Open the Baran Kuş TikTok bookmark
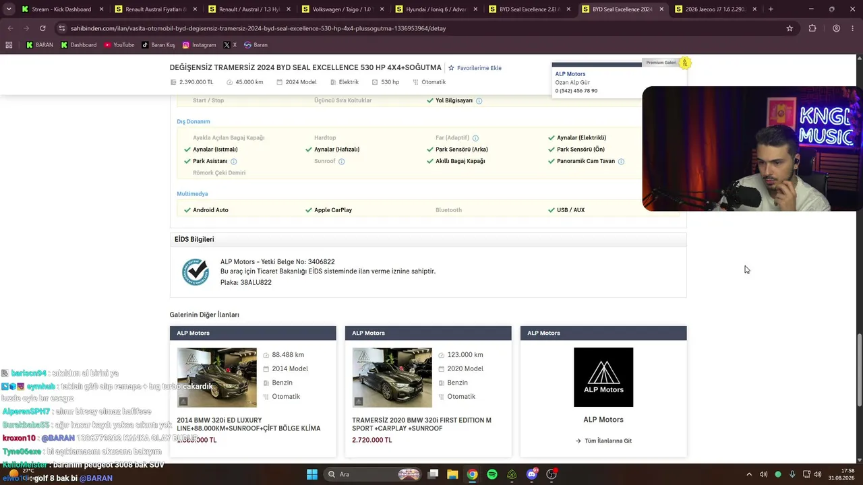The height and width of the screenshot is (485, 863). [x=158, y=45]
